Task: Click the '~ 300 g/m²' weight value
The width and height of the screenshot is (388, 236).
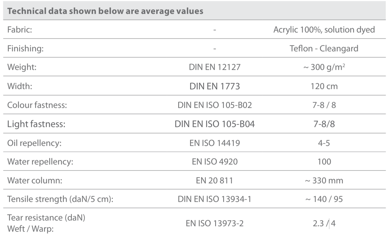Action: click(324, 67)
